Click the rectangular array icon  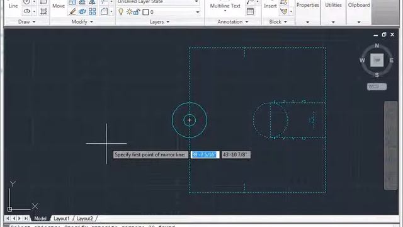(x=93, y=11)
